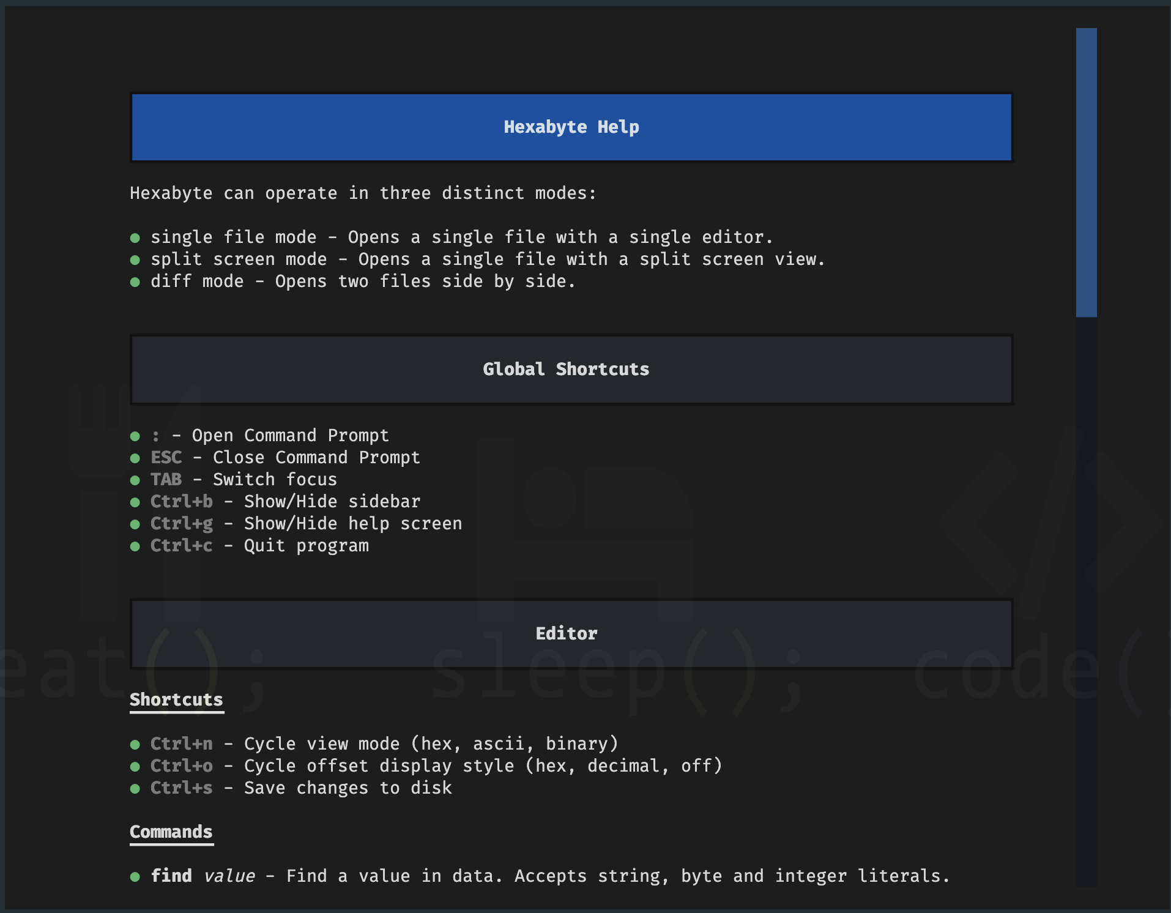Click the Editor section header
Screen dimensions: 1171x913
[x=571, y=634]
